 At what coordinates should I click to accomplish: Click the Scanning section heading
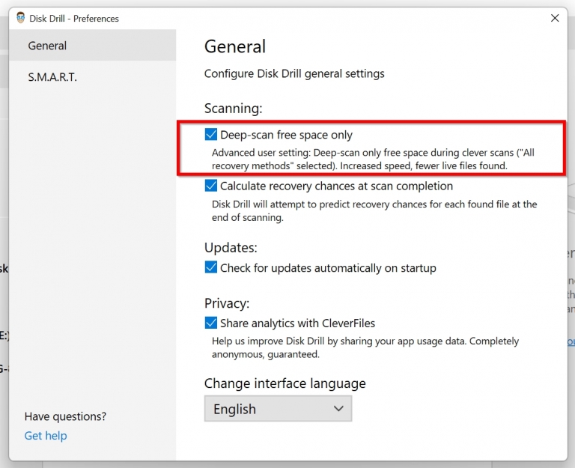pyautogui.click(x=233, y=109)
